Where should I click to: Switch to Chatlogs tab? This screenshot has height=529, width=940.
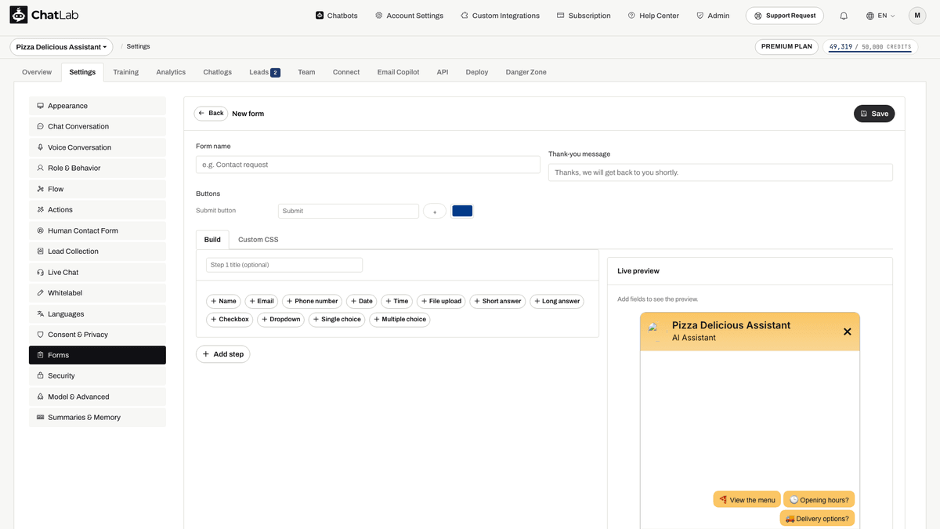coord(217,72)
